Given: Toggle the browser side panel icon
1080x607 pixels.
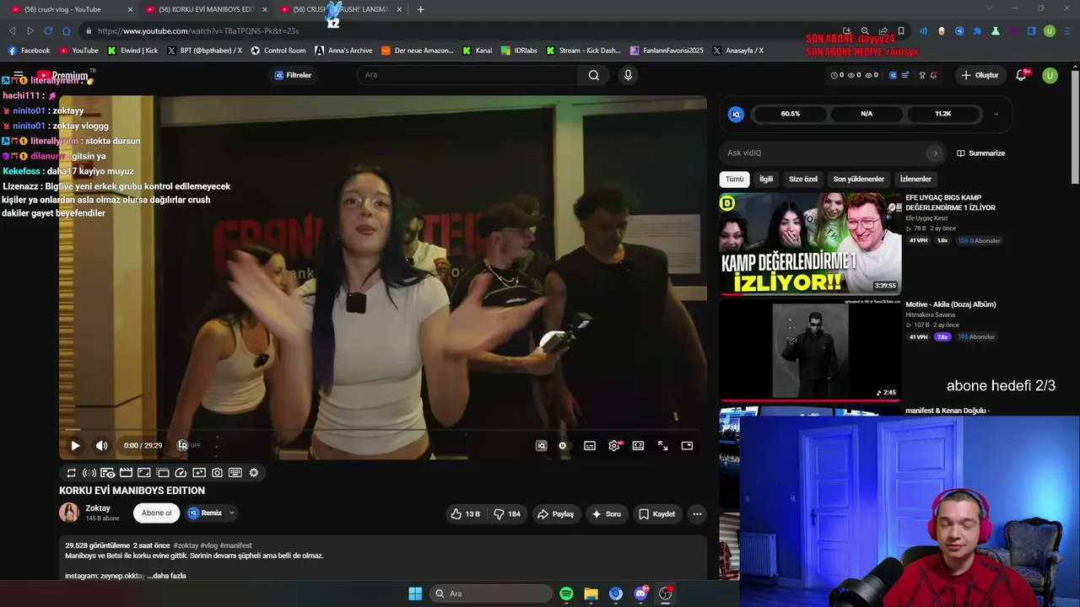Looking at the screenshot, I should [1031, 31].
